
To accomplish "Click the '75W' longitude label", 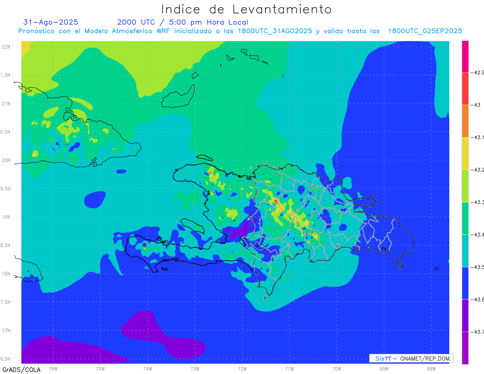I will click(100, 369).
